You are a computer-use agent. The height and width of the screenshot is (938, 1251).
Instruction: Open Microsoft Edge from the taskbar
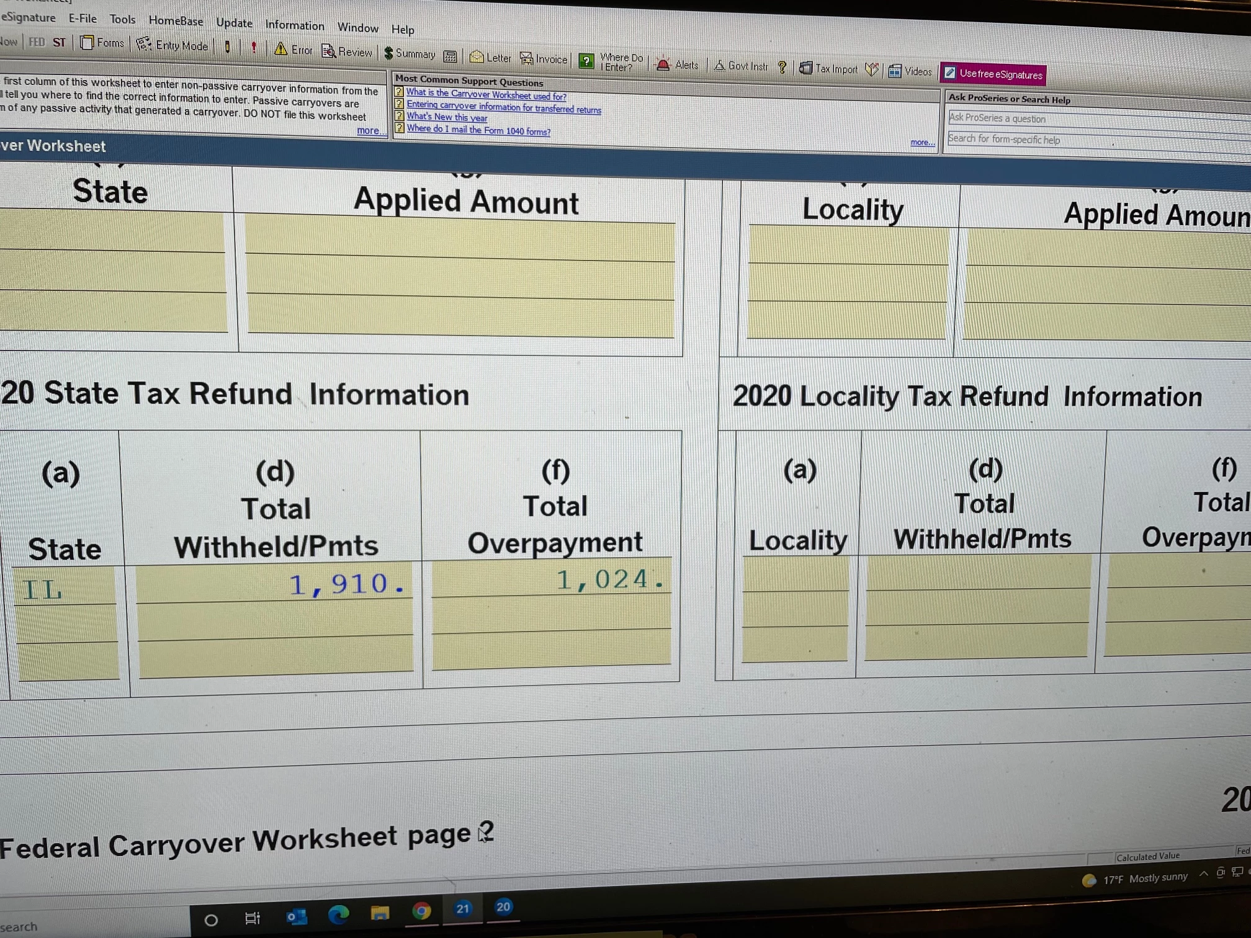coord(338,914)
